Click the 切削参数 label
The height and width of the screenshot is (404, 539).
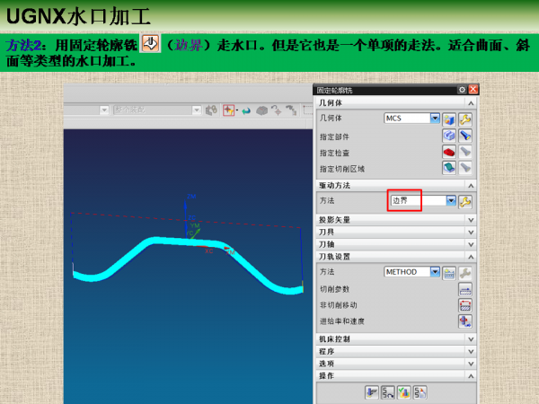click(x=334, y=289)
